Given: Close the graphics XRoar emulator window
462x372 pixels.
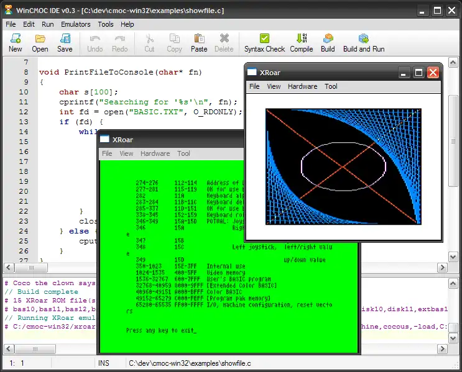Looking at the screenshot, I should pos(433,73).
